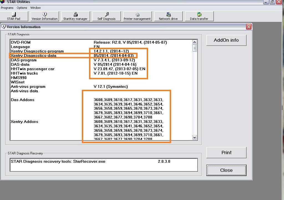The height and width of the screenshot is (200, 284).
Task: Click the version list scroll up arrow
Action: point(194,42)
